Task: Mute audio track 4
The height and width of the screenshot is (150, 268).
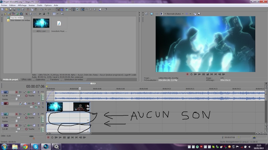Action: point(34,125)
